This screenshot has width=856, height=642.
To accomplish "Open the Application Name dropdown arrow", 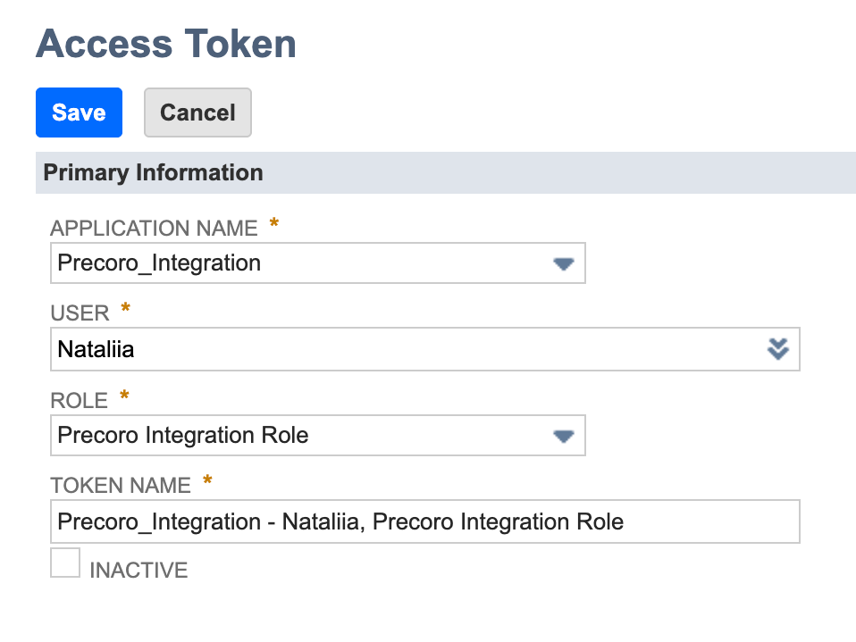I will pyautogui.click(x=563, y=263).
